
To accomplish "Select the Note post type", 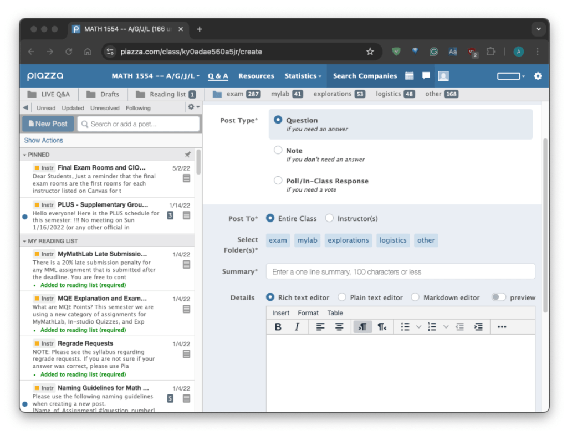I will pyautogui.click(x=278, y=150).
